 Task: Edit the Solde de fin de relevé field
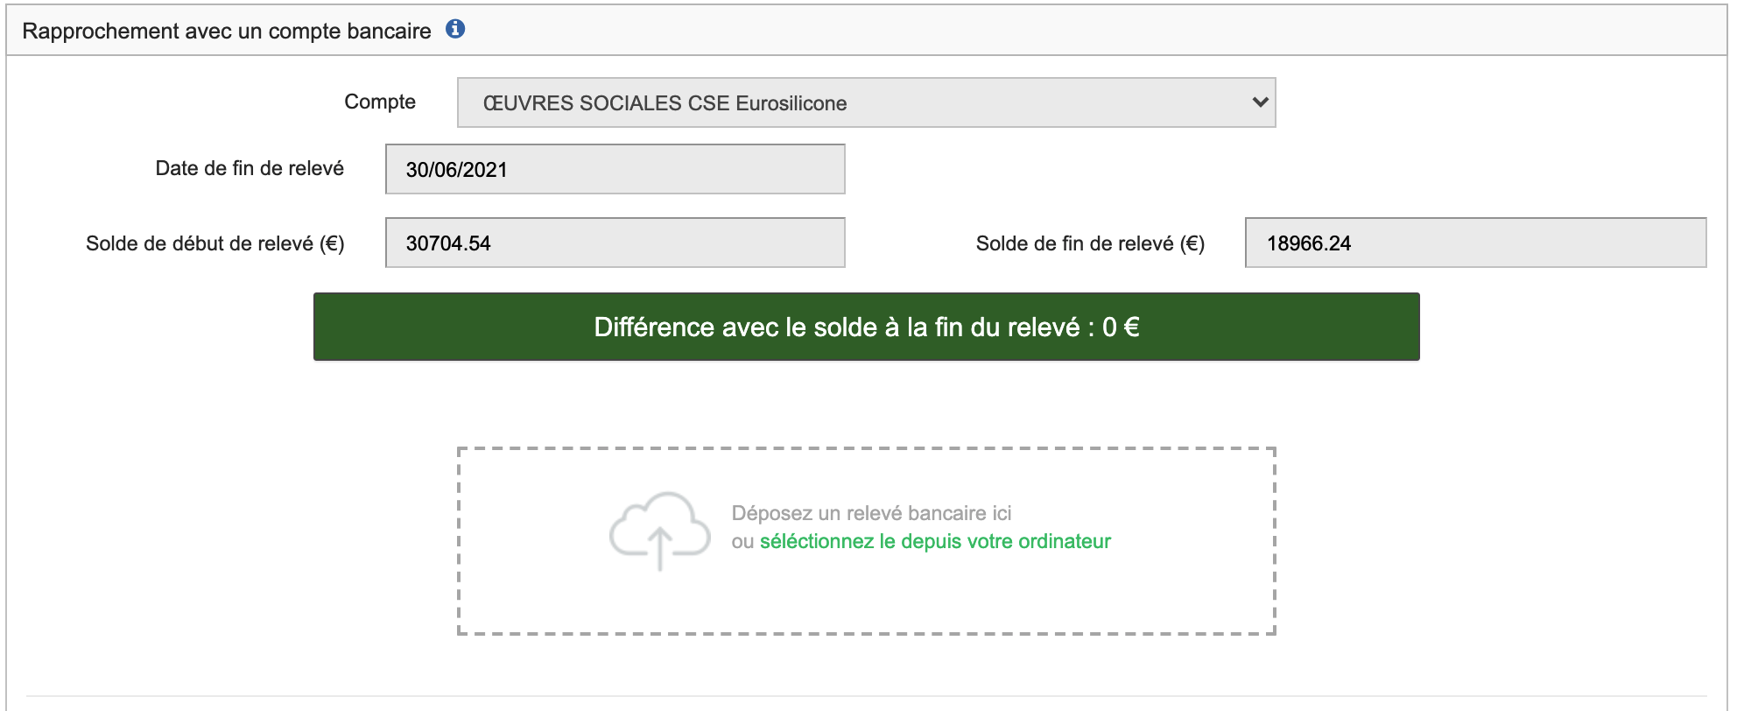tap(1474, 243)
